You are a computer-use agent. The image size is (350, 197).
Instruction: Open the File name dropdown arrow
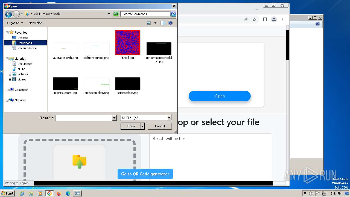[x=114, y=118]
